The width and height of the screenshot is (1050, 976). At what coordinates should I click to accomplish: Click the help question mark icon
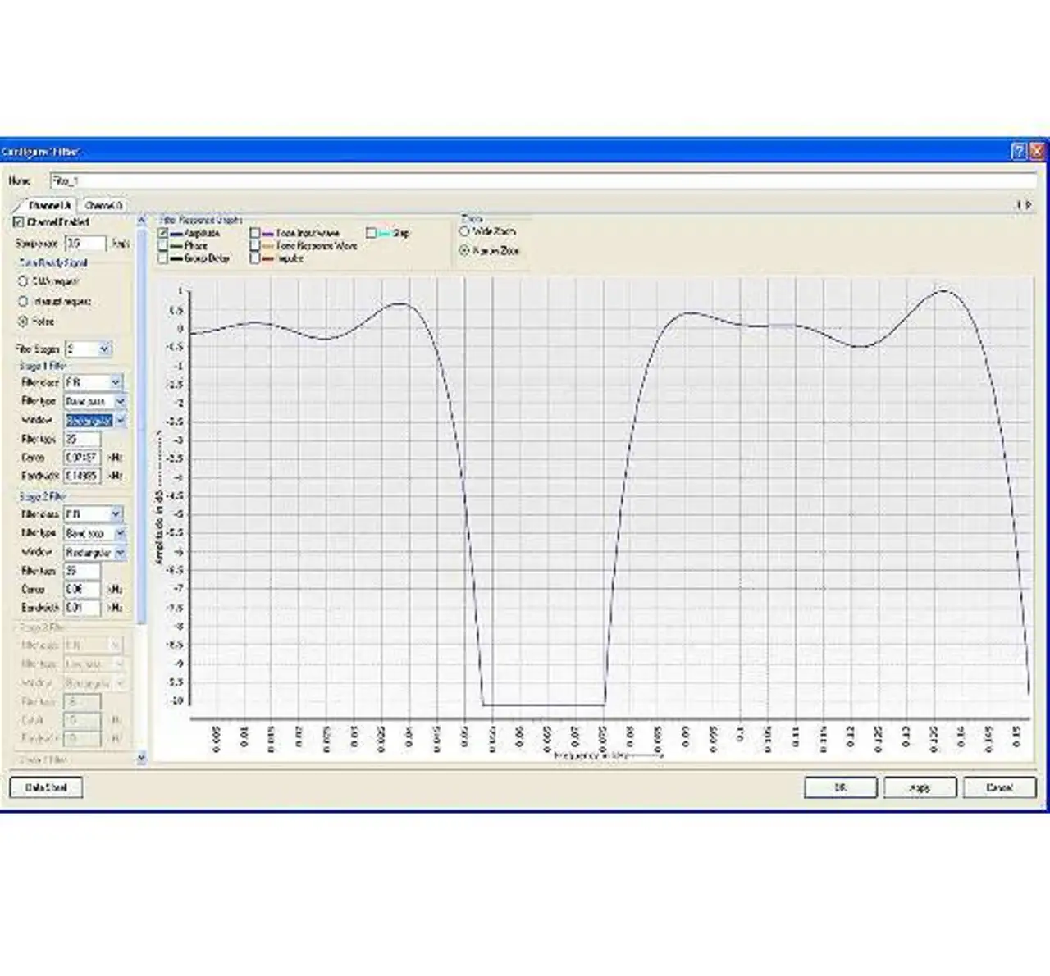[1018, 151]
